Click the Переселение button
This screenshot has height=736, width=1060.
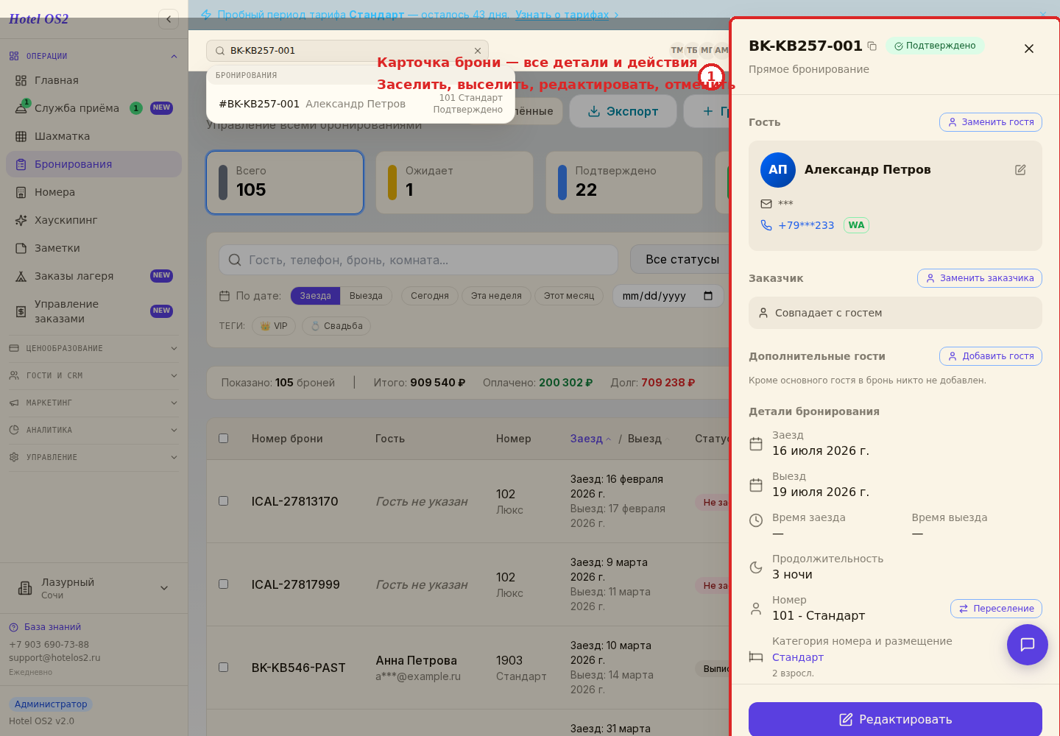pos(996,609)
